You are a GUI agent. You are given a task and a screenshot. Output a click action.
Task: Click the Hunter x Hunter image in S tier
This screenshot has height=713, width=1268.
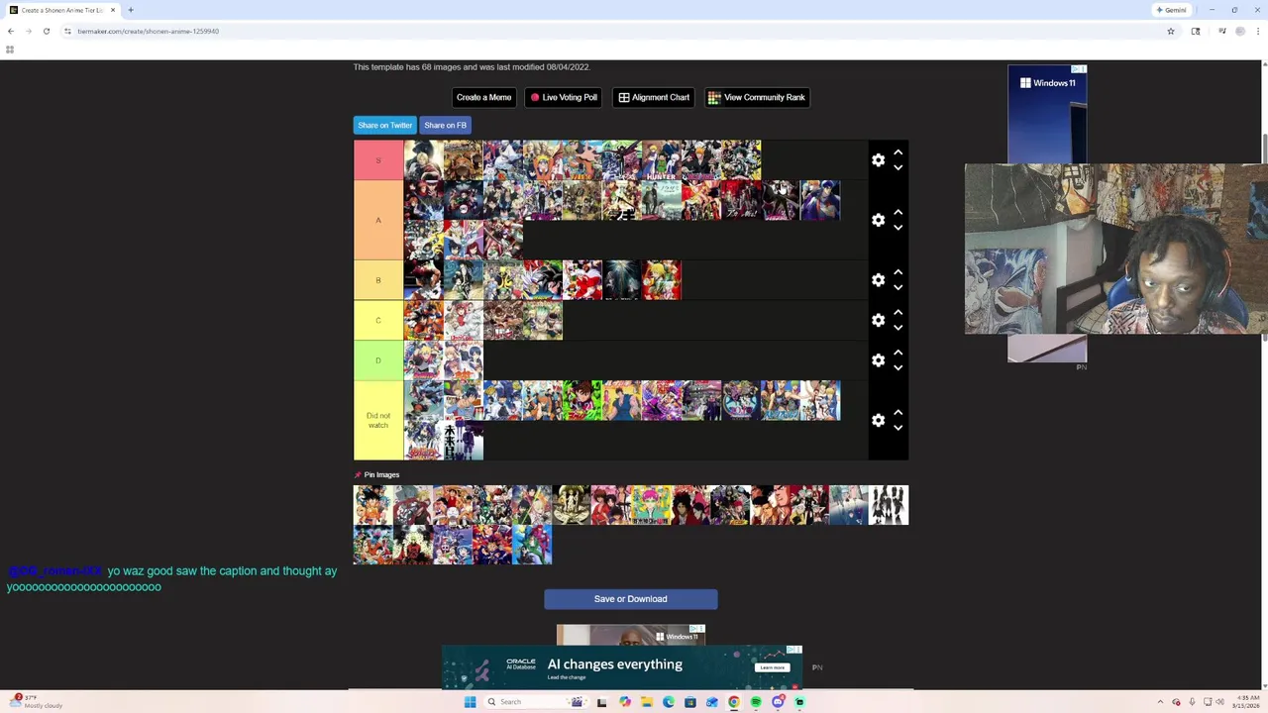[662, 160]
